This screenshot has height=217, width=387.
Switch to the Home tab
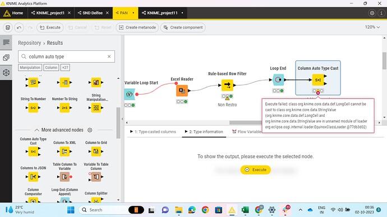click(x=13, y=13)
